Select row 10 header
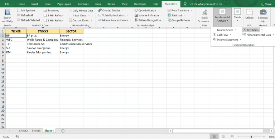Image resolution: width=275 pixels, height=139 pixels. click(x=3, y=69)
